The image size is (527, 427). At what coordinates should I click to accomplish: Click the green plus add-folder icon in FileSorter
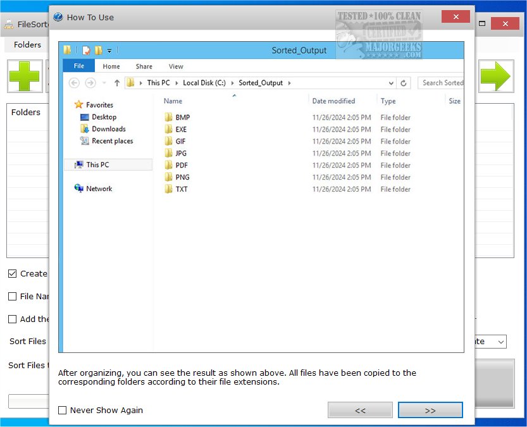pyautogui.click(x=25, y=77)
